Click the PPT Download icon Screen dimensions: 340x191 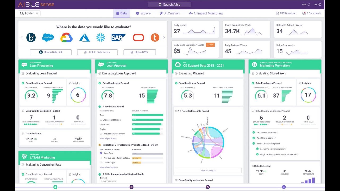(x=278, y=13)
